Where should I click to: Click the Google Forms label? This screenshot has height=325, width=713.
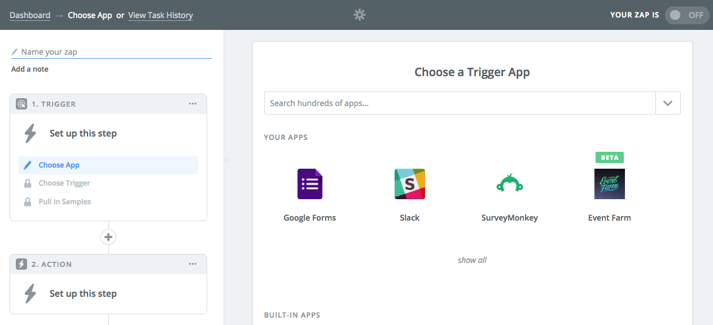point(310,218)
